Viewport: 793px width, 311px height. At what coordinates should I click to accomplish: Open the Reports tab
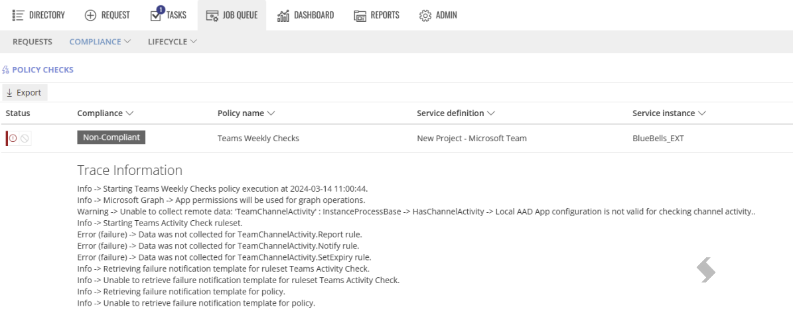[377, 15]
